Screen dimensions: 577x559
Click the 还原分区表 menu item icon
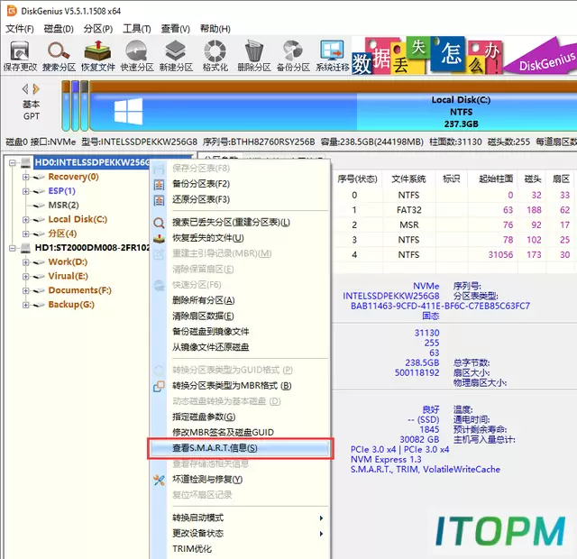pyautogui.click(x=159, y=200)
